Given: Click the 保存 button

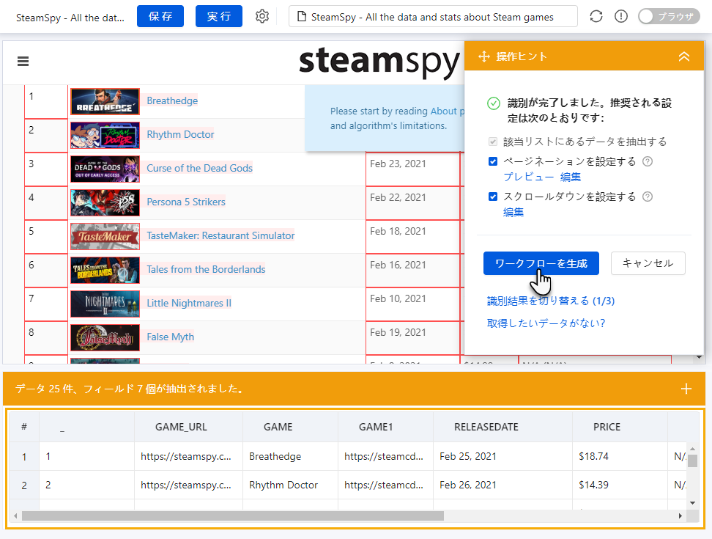Looking at the screenshot, I should point(160,16).
